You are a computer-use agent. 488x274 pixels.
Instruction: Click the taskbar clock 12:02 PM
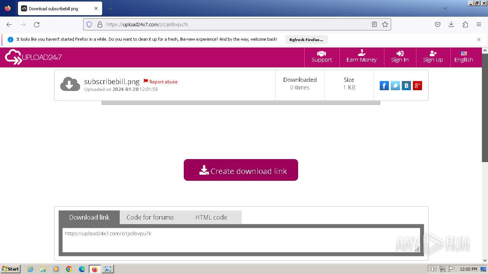(x=469, y=269)
